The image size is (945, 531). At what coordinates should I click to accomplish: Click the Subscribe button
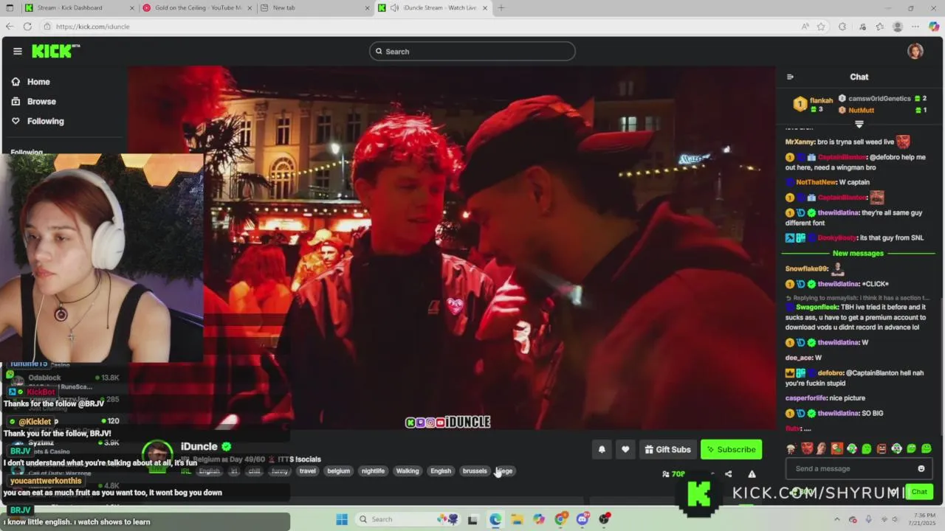click(731, 449)
